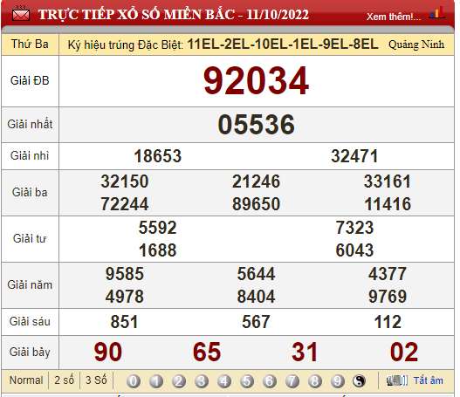Click the 'Giải ĐB' row label
The image size is (460, 397).
pyautogui.click(x=30, y=80)
